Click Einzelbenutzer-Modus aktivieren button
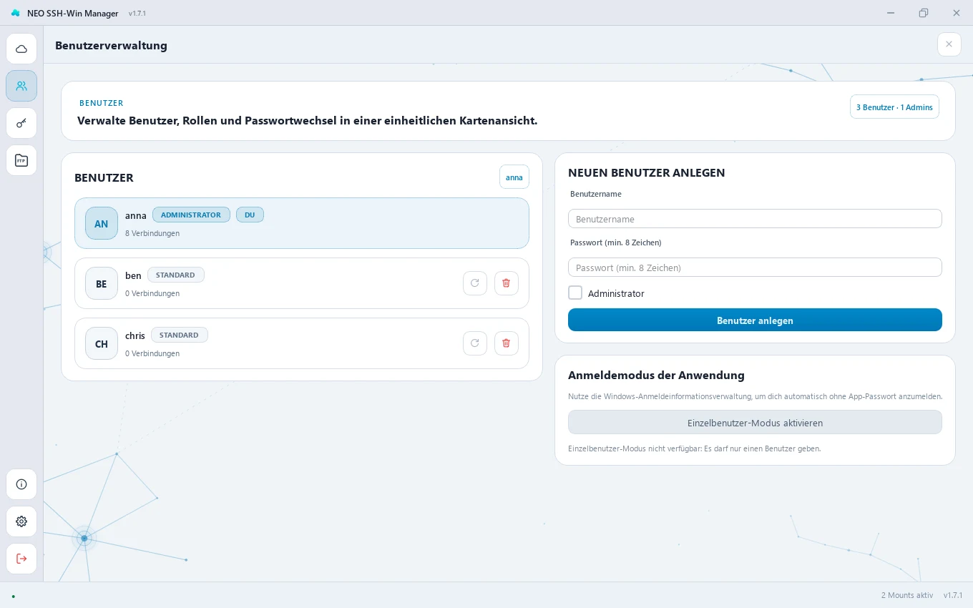Viewport: 973px width, 608px height. pos(755,422)
